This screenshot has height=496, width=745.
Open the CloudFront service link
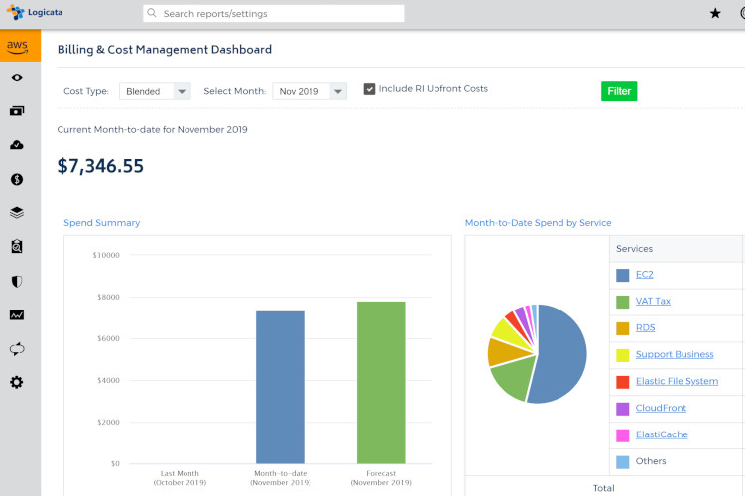[x=661, y=408]
